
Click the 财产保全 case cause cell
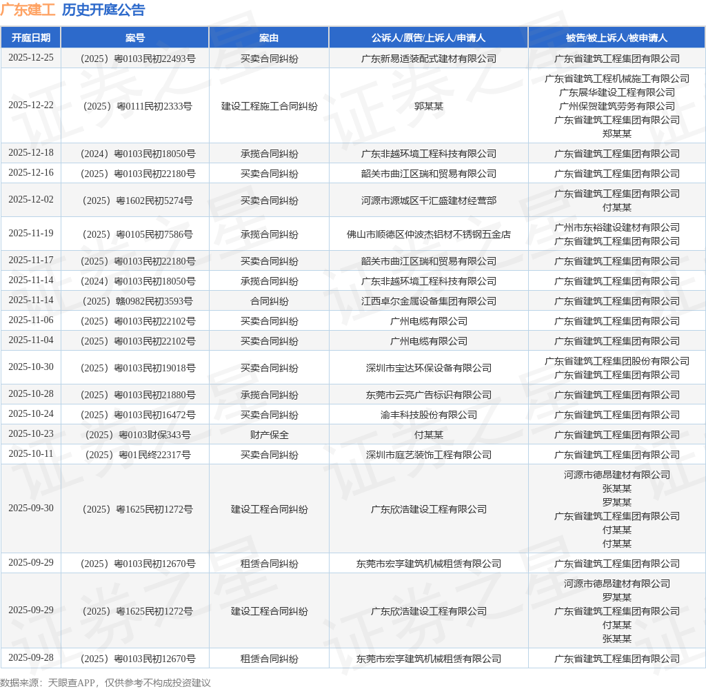(270, 435)
